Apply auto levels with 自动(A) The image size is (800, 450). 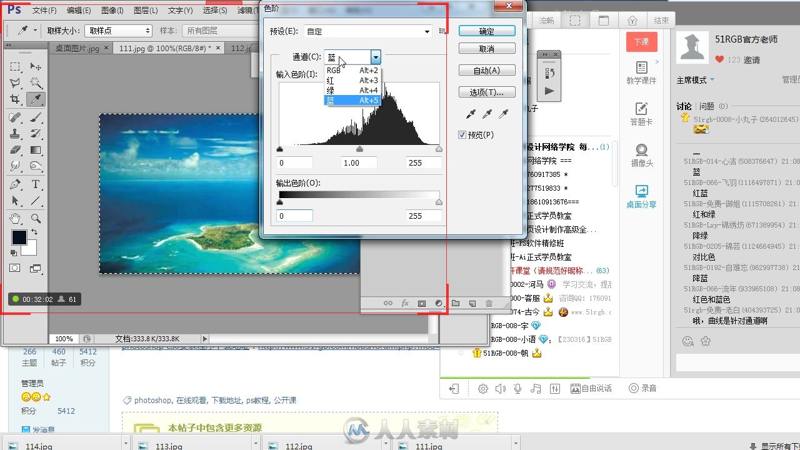[487, 71]
